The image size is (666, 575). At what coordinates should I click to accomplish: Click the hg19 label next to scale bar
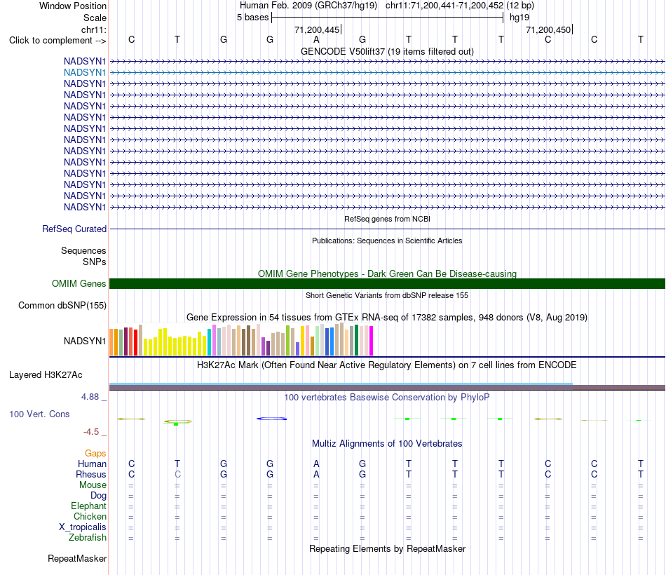click(x=519, y=18)
